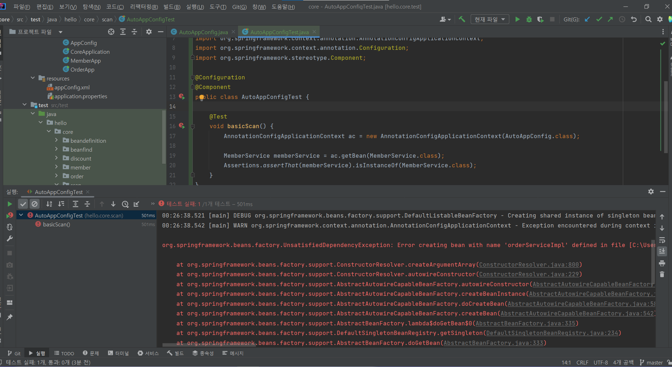Click the Debug bug icon in toolbar
Viewport: 672px width, 367px height.
tap(529, 19)
